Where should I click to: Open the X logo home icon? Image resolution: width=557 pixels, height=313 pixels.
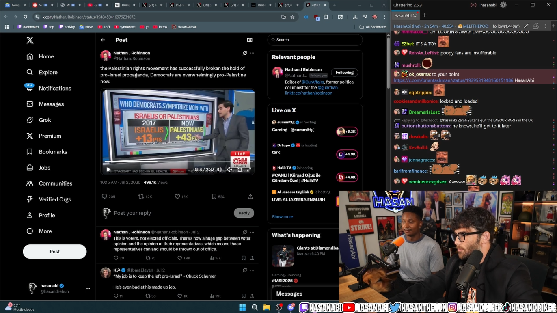pyautogui.click(x=30, y=40)
